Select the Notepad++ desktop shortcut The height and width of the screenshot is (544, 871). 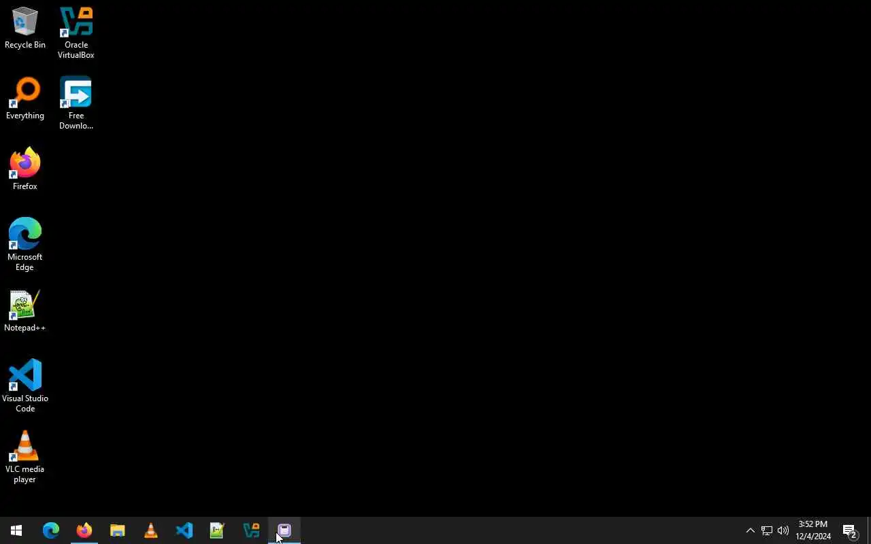click(x=25, y=311)
